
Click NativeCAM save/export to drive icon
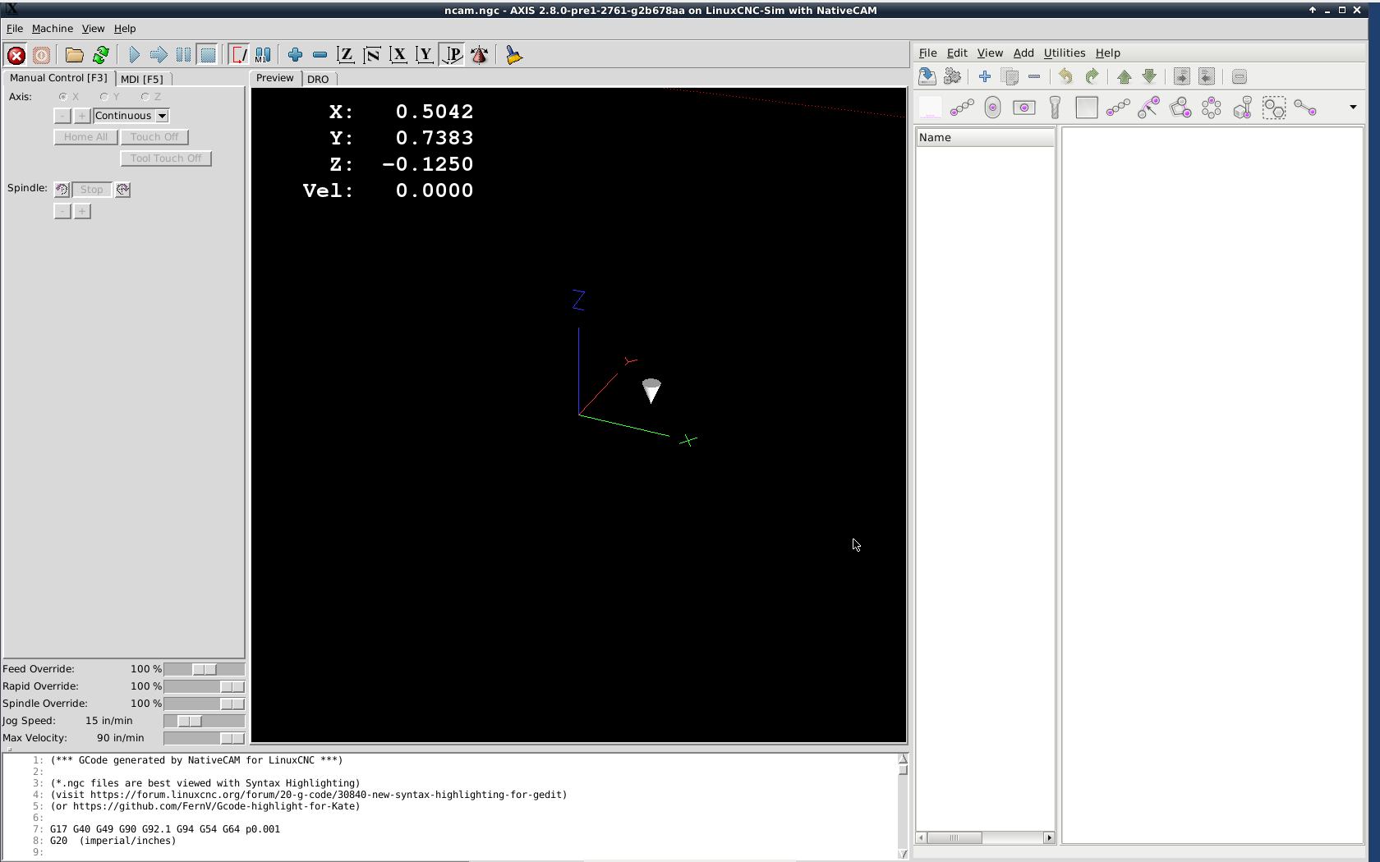927,76
